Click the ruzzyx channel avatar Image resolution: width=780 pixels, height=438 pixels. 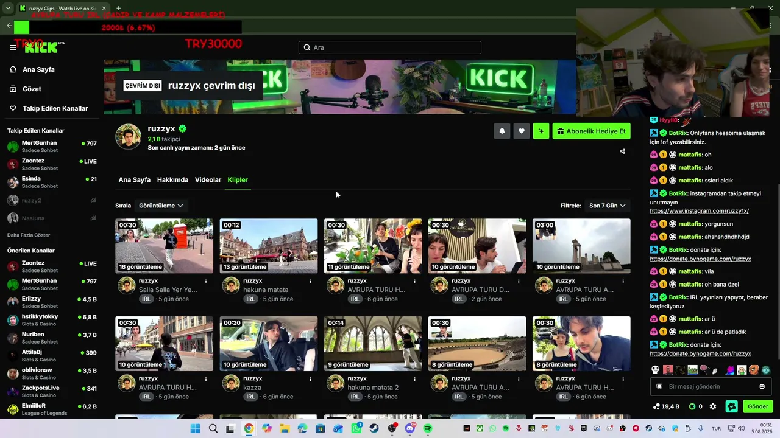coord(129,137)
